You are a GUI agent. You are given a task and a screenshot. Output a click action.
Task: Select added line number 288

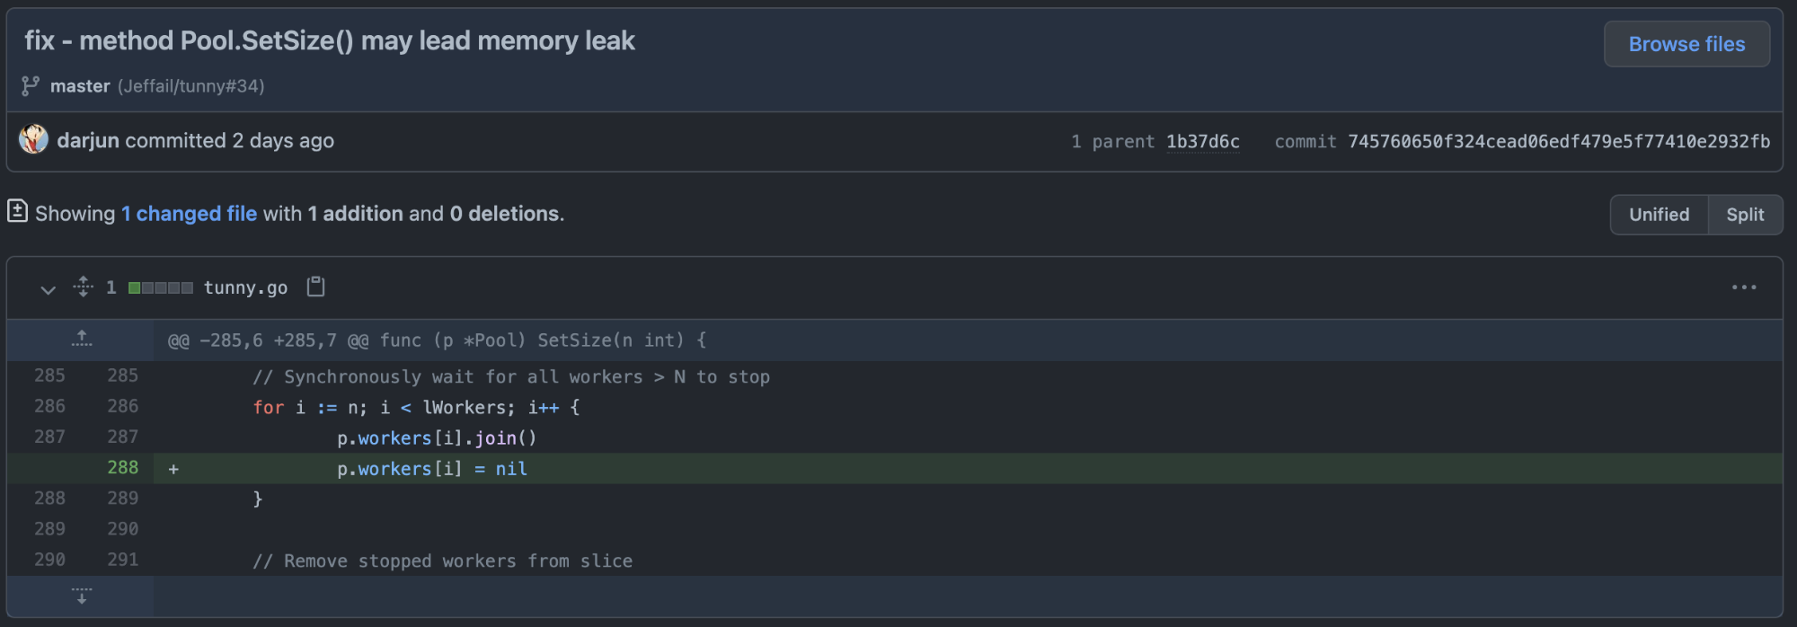(x=122, y=468)
